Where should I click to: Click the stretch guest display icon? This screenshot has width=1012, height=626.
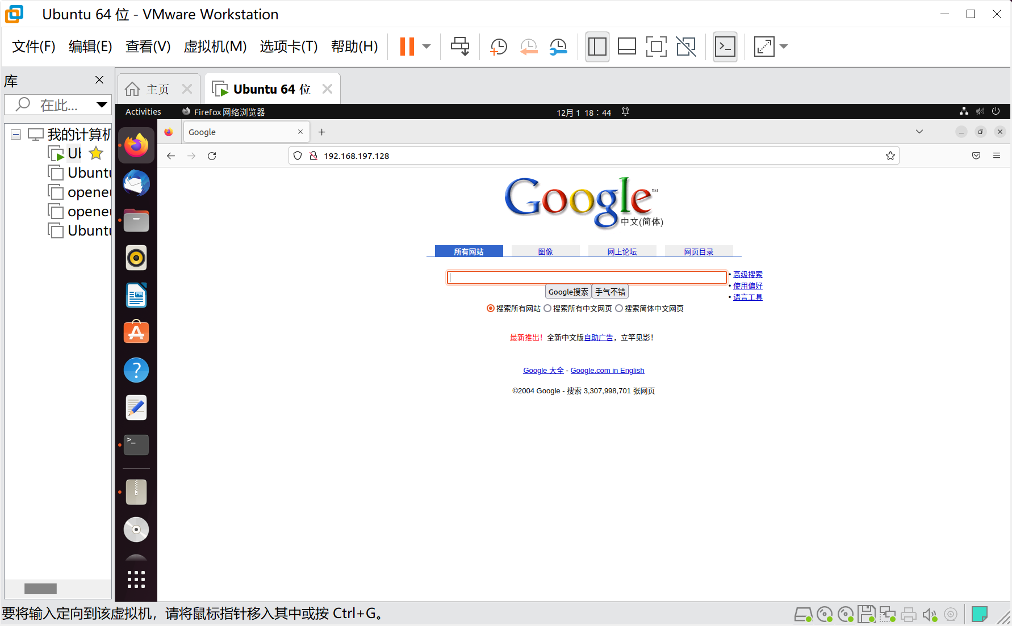click(x=764, y=47)
